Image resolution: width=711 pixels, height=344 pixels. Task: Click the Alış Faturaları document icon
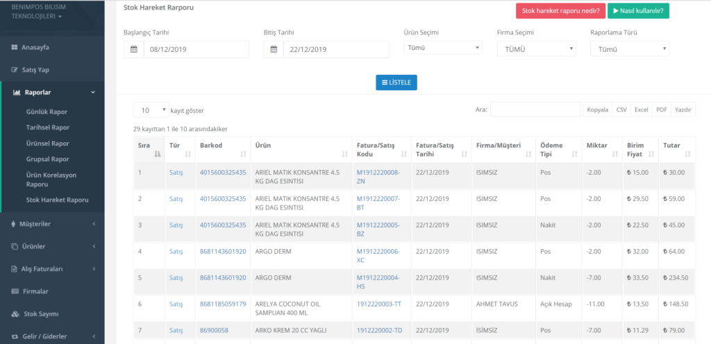[14, 269]
